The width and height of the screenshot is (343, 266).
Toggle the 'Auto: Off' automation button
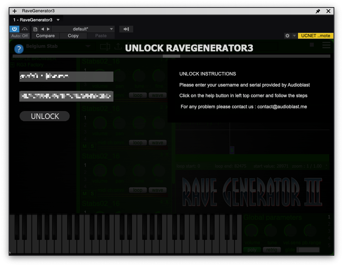(x=19, y=36)
